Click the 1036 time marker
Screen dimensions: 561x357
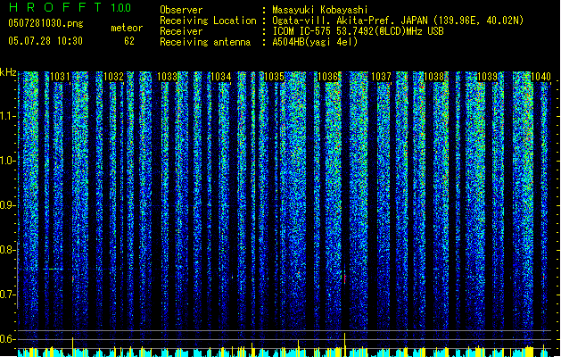click(x=327, y=77)
